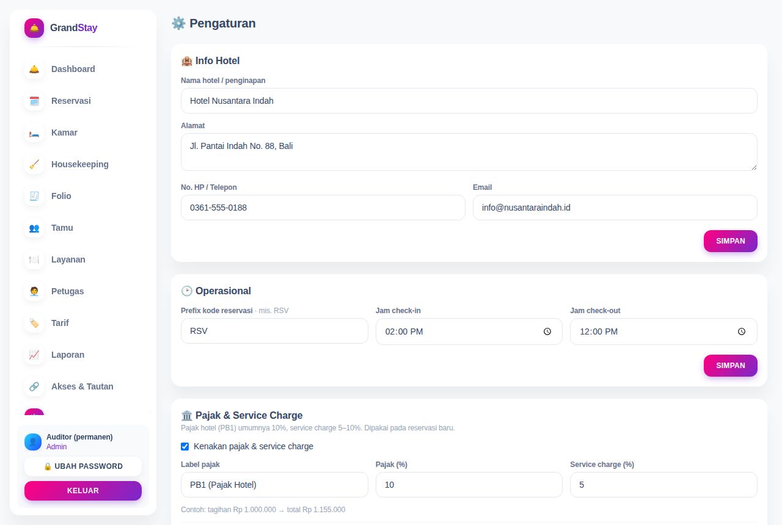Click the Admin role label
The height and width of the screenshot is (525, 782).
click(x=56, y=447)
